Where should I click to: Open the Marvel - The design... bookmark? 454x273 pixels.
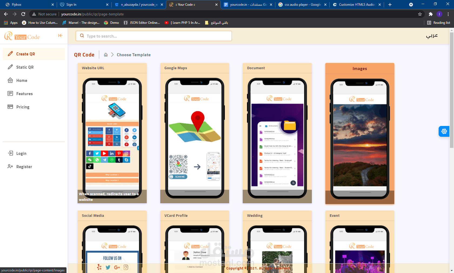click(81, 23)
